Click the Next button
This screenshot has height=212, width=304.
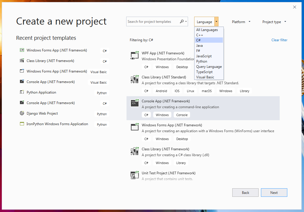point(274,192)
